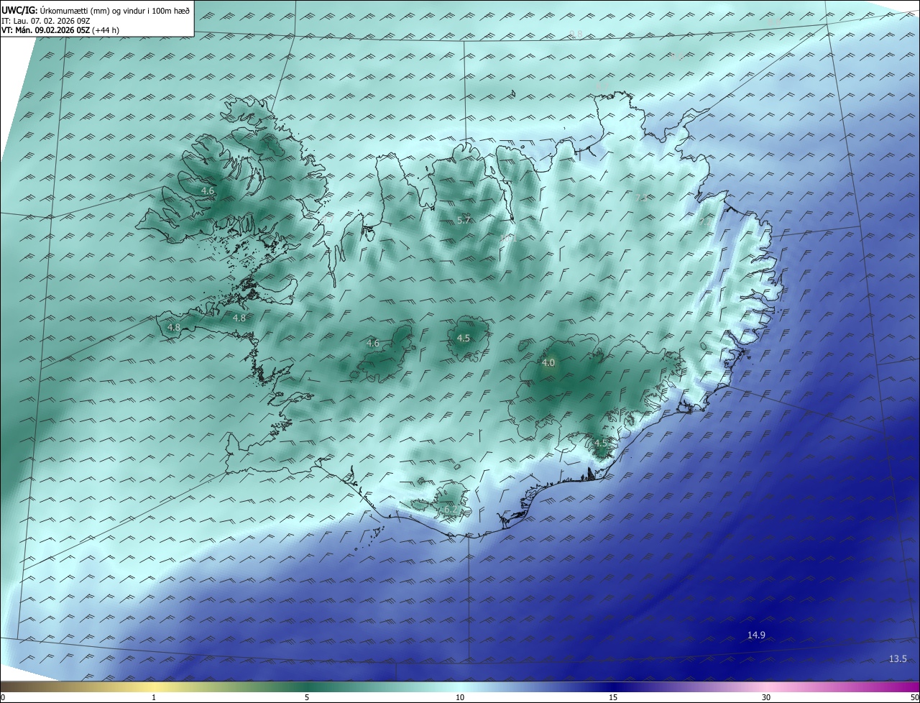Click the '14.9' value label over the ocean
920x703 pixels.
point(756,635)
